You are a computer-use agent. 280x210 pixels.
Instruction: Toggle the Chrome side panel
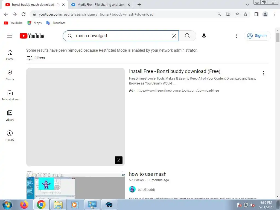(256, 14)
